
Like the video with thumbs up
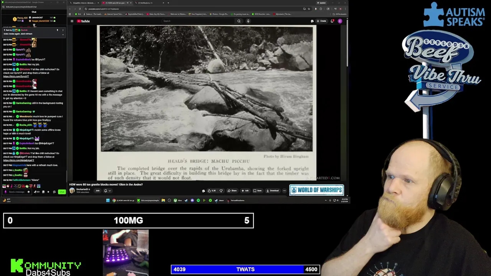point(211,191)
